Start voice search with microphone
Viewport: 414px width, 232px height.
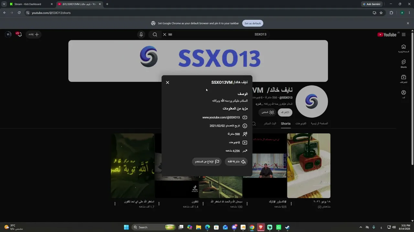click(x=141, y=34)
